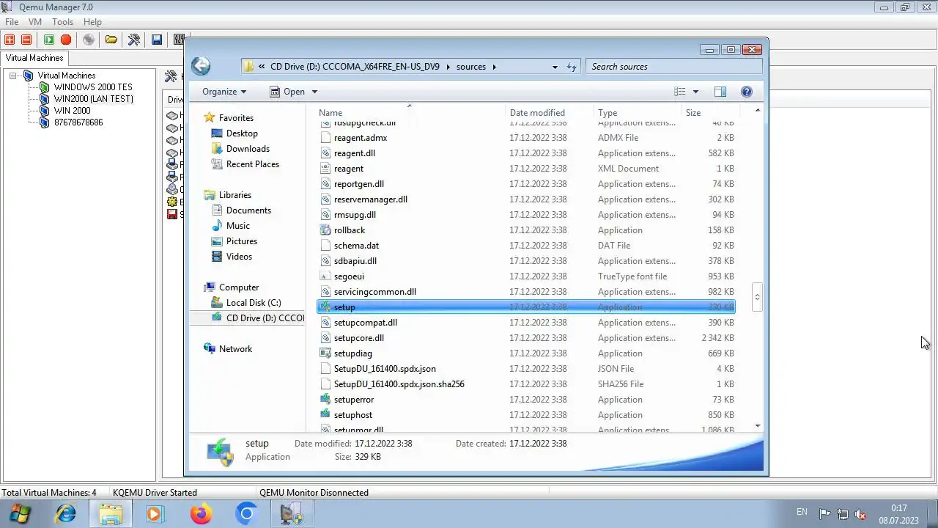Open the Organize dropdown menu

224,92
